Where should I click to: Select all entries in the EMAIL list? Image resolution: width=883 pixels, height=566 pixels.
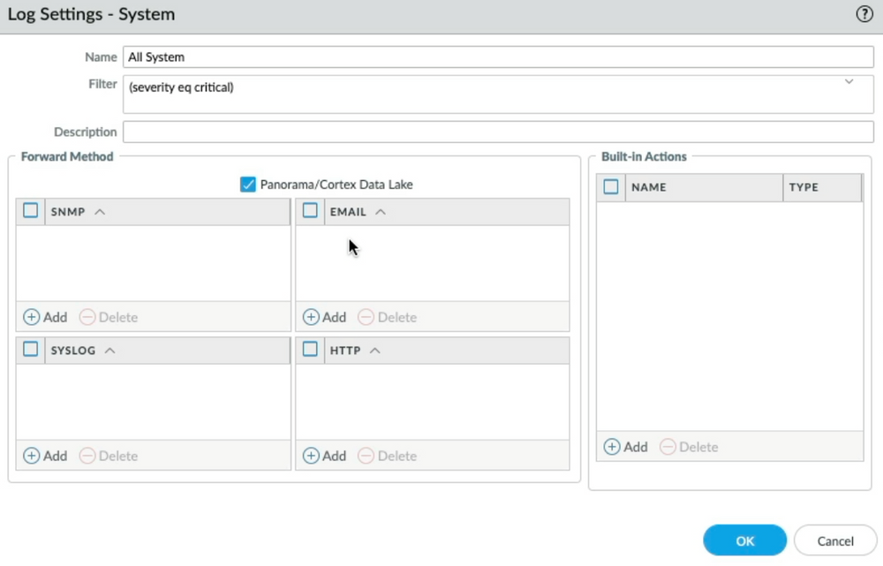tap(310, 211)
